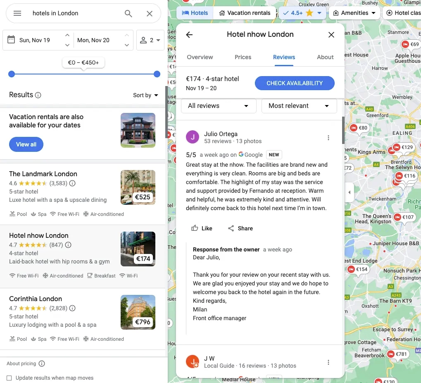Adjust the maximum price slider handle
The image size is (421, 383).
(x=157, y=74)
